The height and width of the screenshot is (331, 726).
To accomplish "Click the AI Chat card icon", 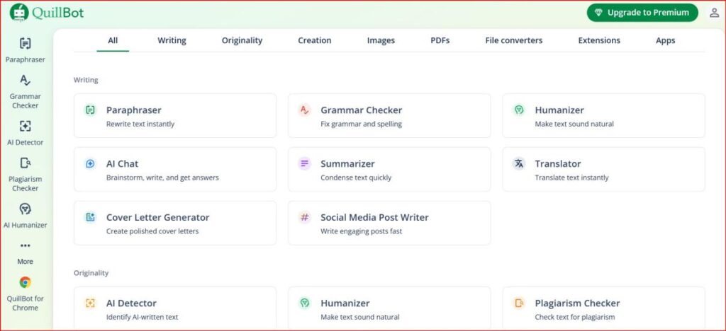I will coord(90,163).
